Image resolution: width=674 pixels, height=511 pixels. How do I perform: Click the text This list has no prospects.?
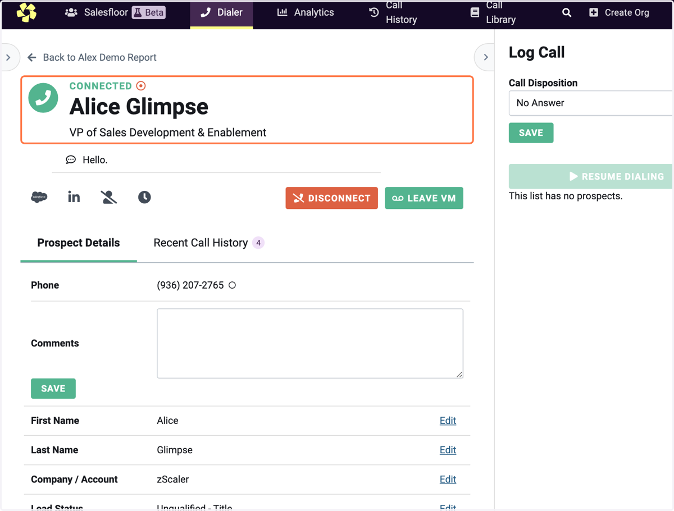click(566, 196)
